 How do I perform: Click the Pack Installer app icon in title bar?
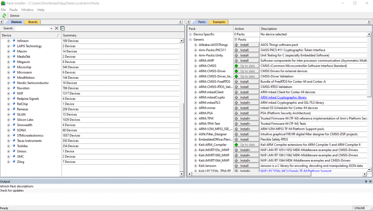coord(3,3)
